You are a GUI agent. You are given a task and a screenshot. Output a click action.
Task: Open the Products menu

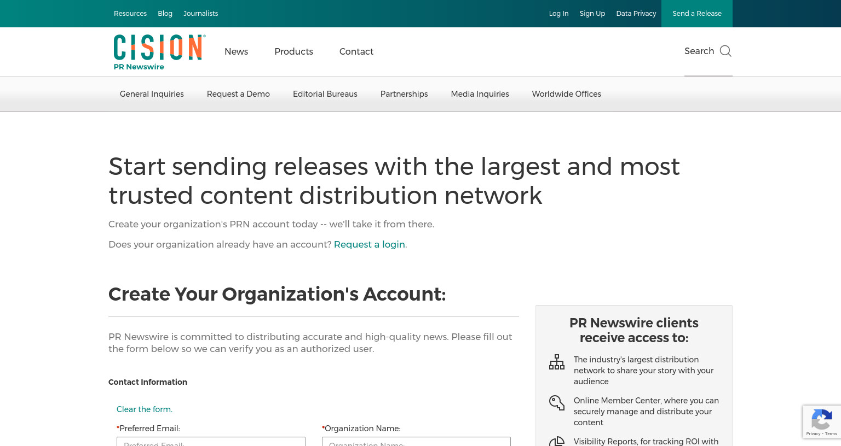293,51
